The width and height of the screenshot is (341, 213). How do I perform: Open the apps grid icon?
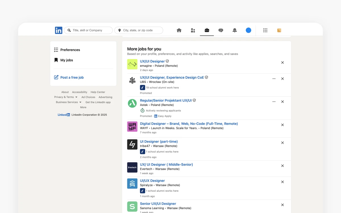tap(265, 30)
